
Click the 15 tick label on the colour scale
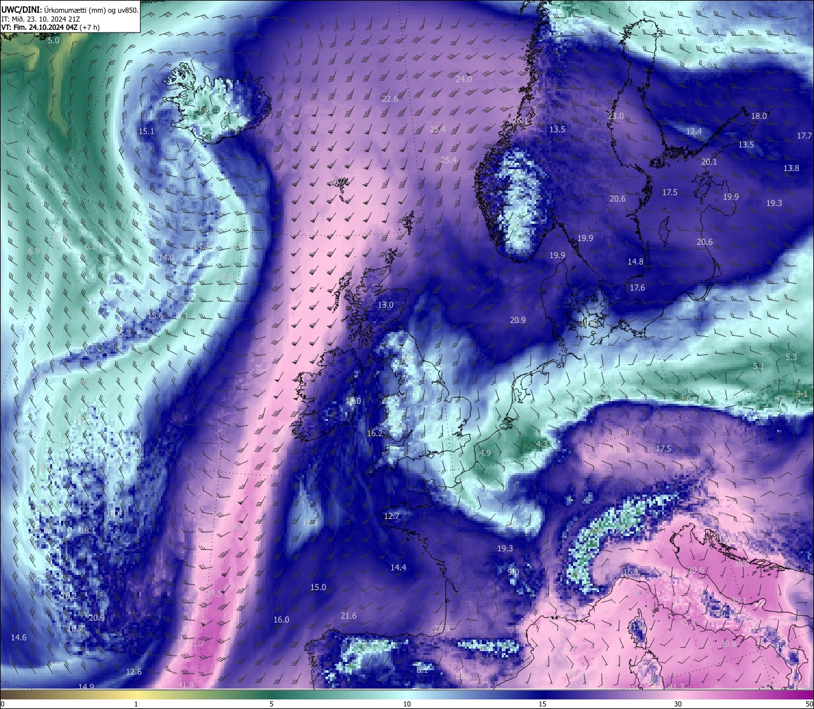tap(542, 704)
